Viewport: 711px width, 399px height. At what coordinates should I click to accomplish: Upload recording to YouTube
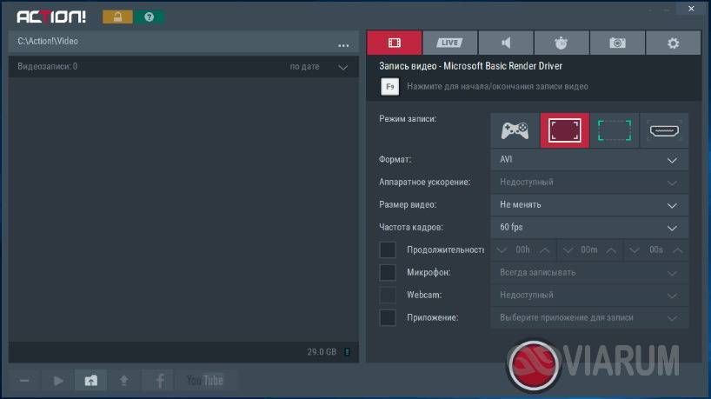(205, 380)
